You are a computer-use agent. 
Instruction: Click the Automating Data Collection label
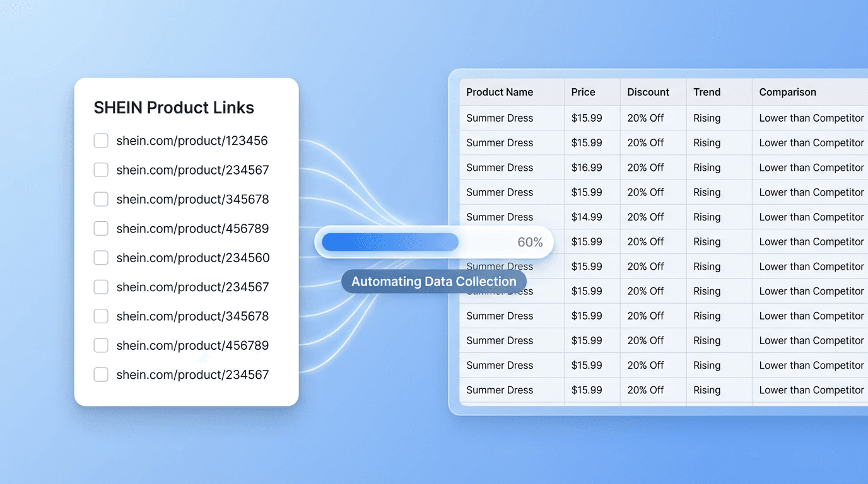[433, 281]
